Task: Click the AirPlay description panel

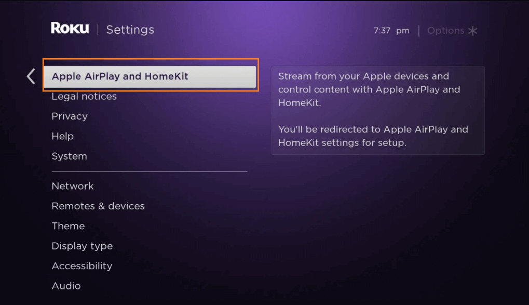Action: pos(378,111)
